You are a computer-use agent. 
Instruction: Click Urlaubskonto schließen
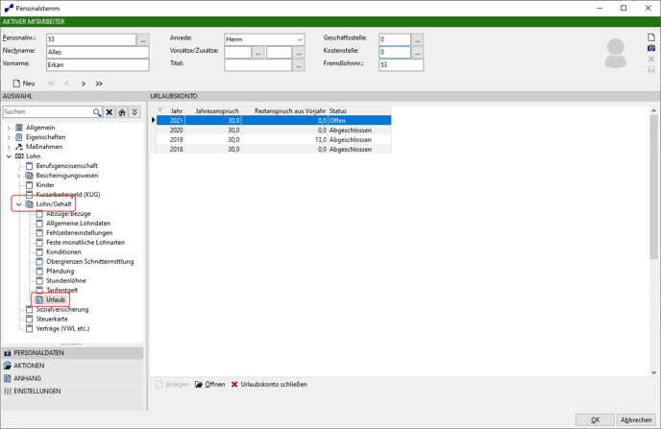[269, 385]
